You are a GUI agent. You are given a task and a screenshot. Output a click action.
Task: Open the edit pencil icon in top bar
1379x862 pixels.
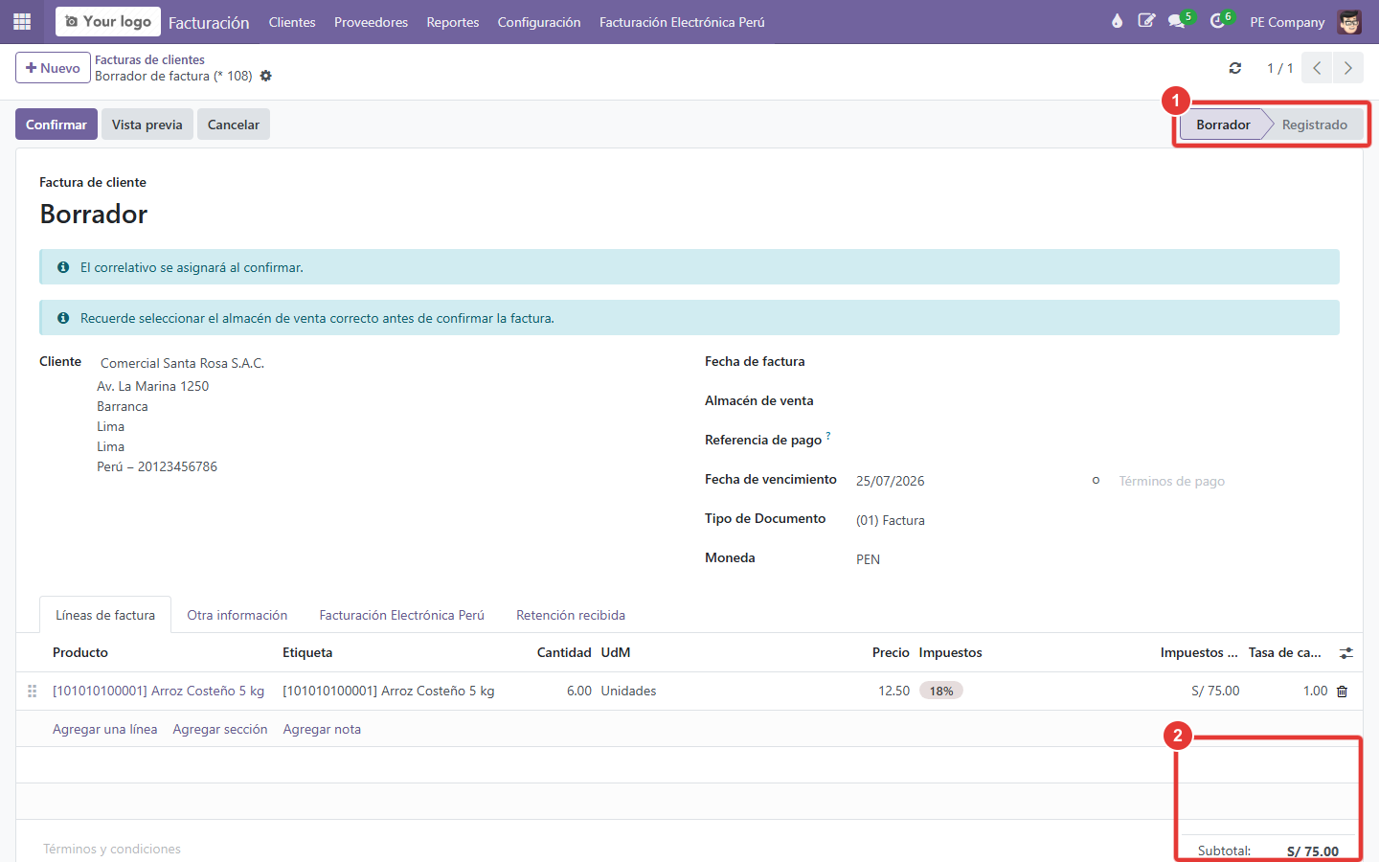click(x=1146, y=21)
